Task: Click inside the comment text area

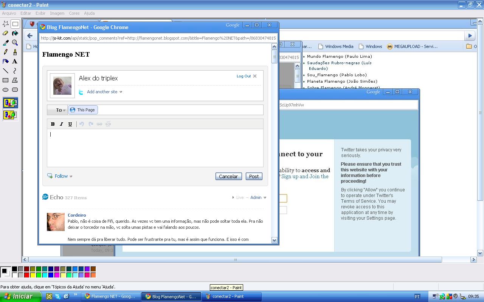Action: (x=155, y=148)
